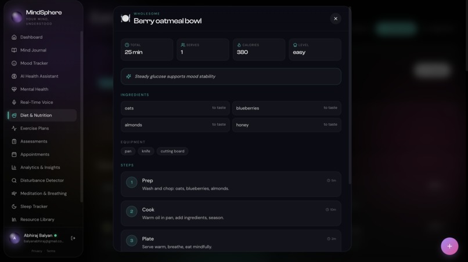The width and height of the screenshot is (468, 262).
Task: Click the Analytics & Insights chart icon
Action: point(14,168)
